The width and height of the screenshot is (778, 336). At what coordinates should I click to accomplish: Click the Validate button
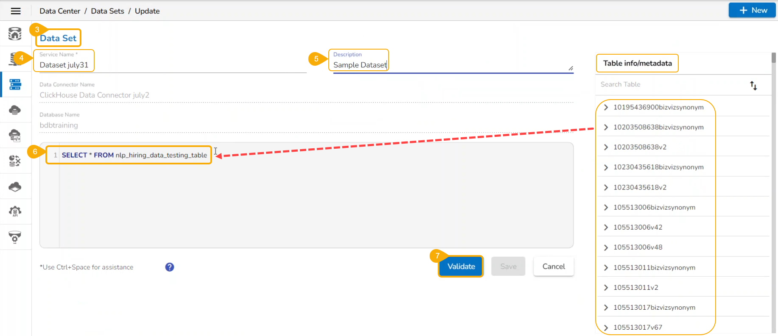pyautogui.click(x=461, y=267)
